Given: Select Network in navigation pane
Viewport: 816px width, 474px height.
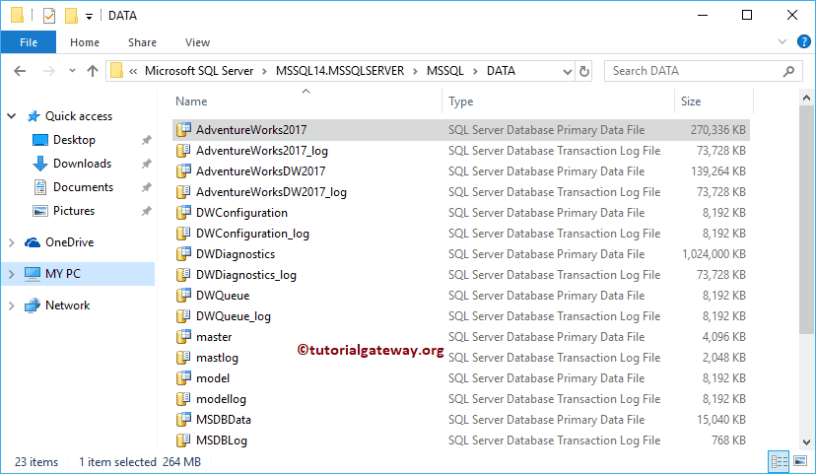Looking at the screenshot, I should coord(67,305).
